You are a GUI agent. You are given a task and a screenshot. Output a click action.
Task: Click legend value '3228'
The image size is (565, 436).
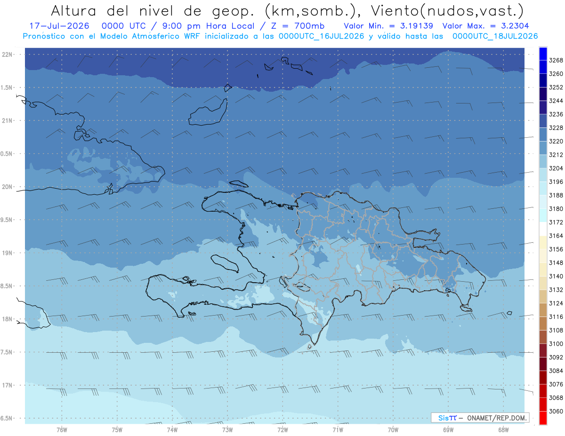tap(556, 127)
